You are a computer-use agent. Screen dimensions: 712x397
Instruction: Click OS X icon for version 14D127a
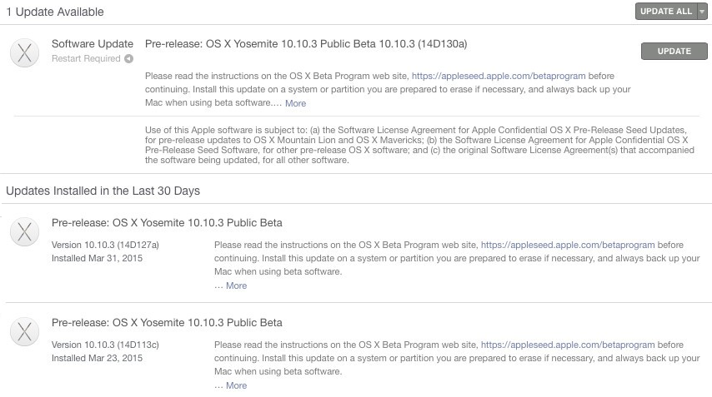pyautogui.click(x=24, y=232)
